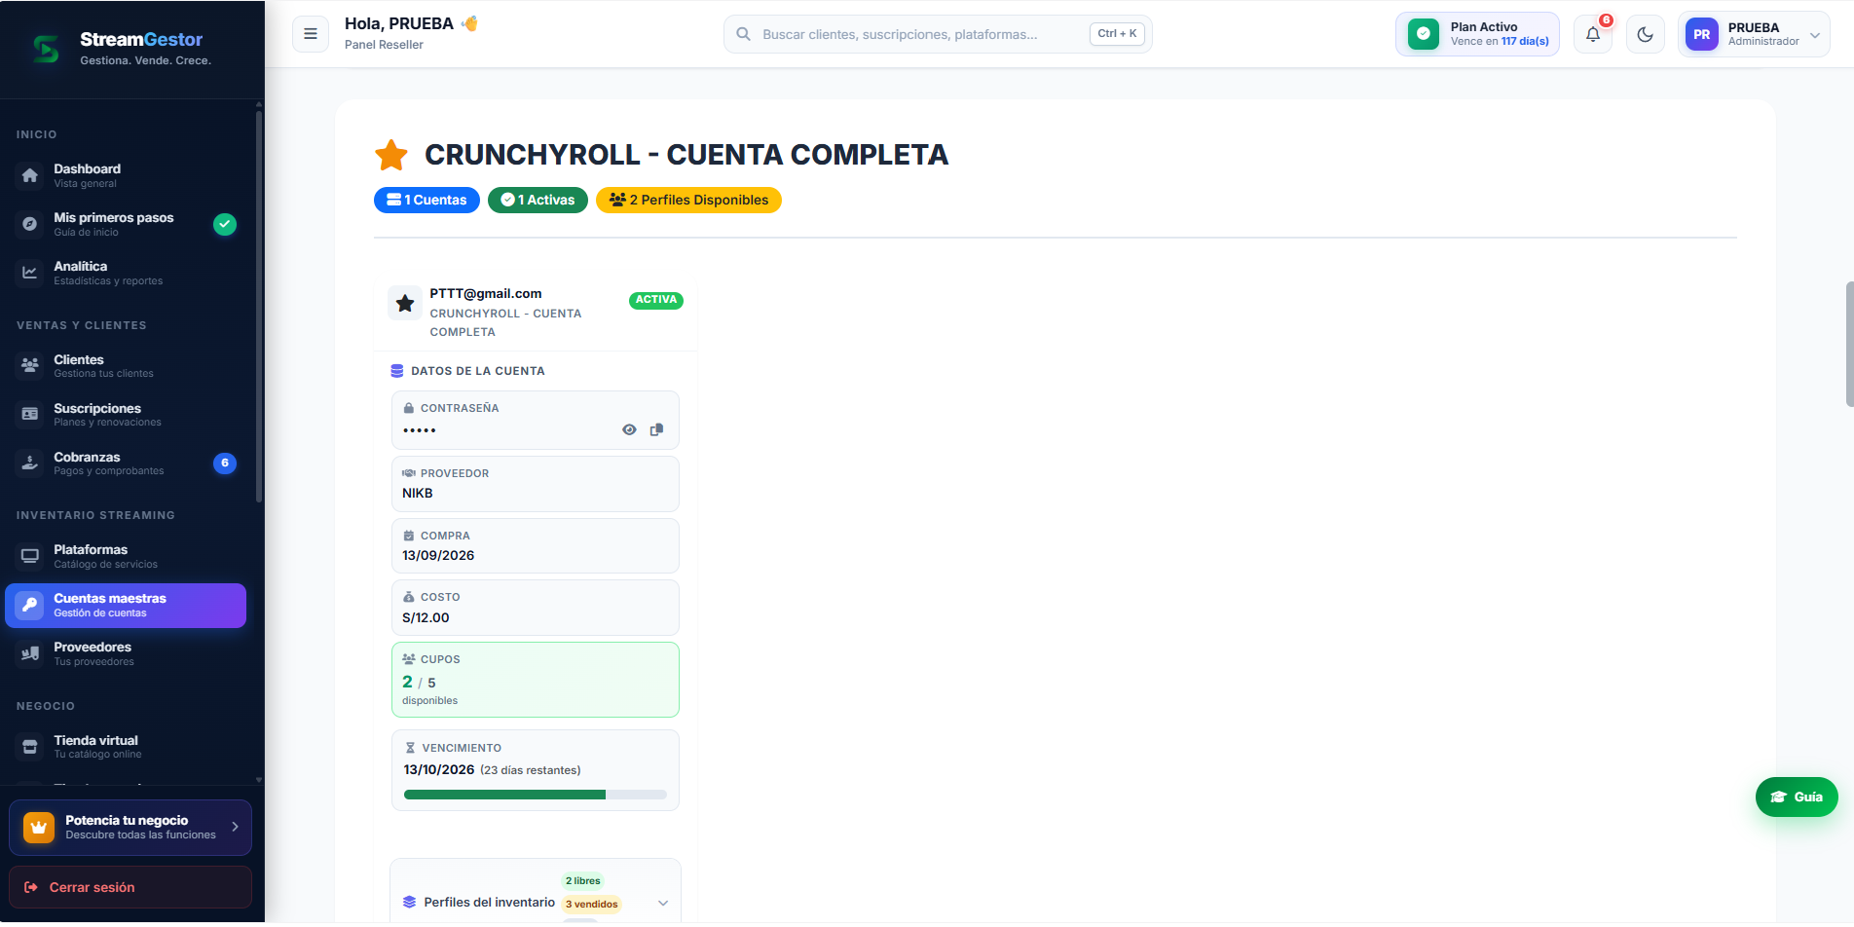1854x927 pixels.
Task: Click the StreamGestor logo icon
Action: coord(46,48)
